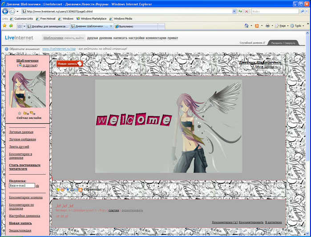Click the RSS feeds toolbar icon
Image resolution: width=311 pixels, height=237 pixels.
[x=257, y=26]
